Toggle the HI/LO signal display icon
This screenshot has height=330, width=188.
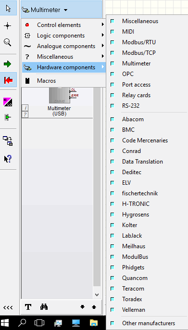(8, 102)
